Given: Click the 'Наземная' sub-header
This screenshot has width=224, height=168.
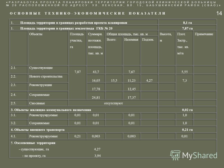Looking at the screenshot, I should pos(131,39).
